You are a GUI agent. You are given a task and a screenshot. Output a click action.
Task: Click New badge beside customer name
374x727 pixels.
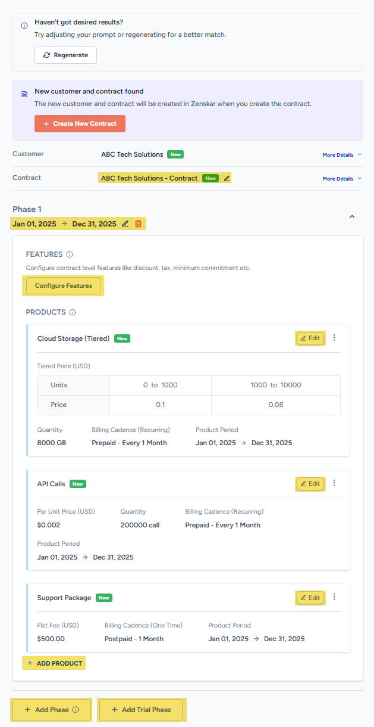[175, 154]
